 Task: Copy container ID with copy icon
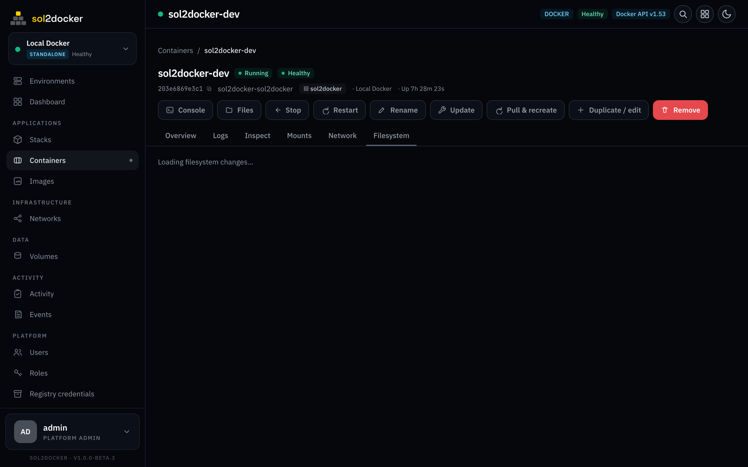coord(209,89)
